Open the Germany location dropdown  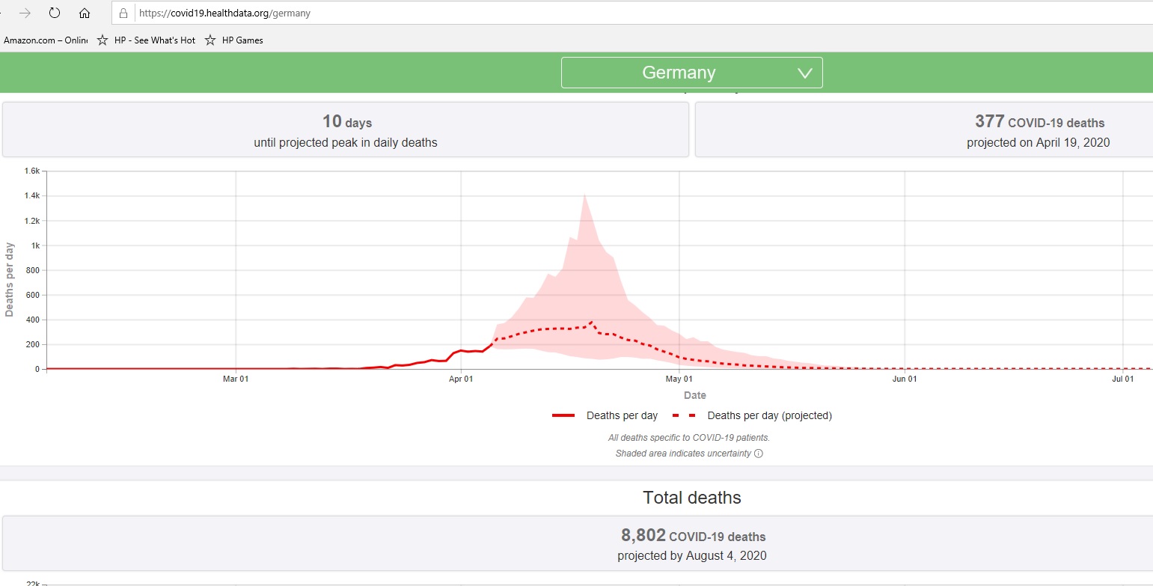tap(691, 73)
